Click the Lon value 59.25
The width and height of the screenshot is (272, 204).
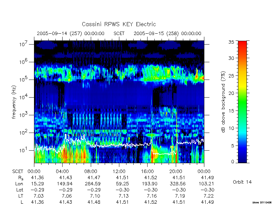pyautogui.click(x=122, y=184)
